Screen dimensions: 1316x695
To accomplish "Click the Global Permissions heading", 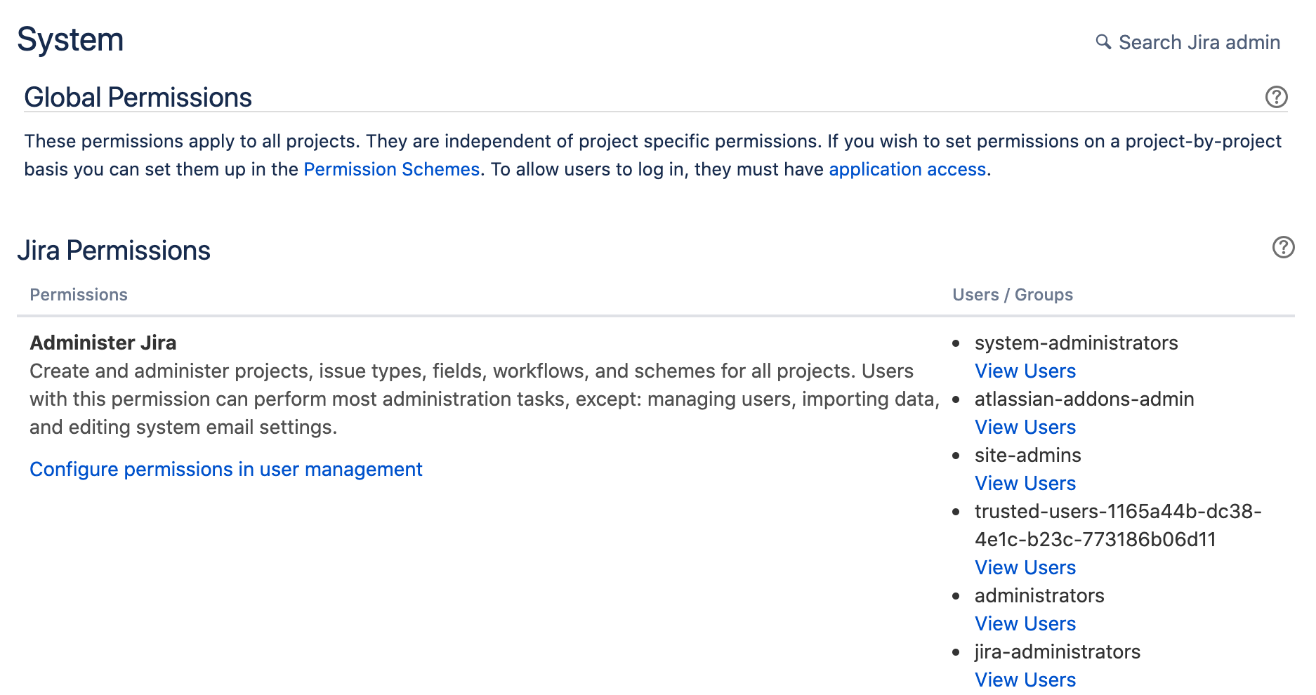I will point(138,97).
